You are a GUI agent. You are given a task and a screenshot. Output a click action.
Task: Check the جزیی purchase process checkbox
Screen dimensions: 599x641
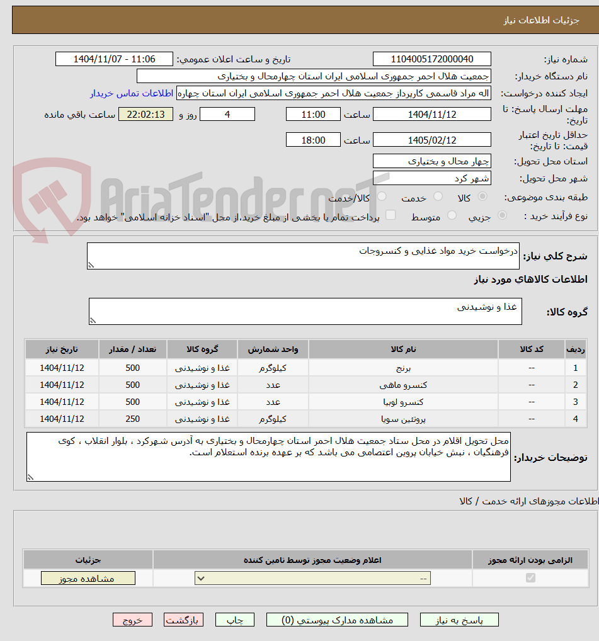(x=502, y=214)
